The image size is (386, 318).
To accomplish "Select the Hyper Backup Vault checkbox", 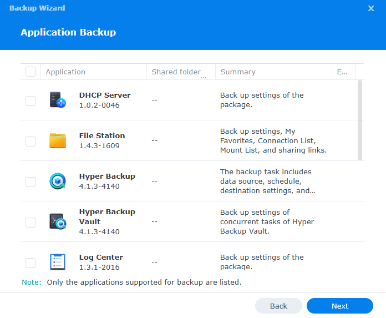I will point(31,223).
